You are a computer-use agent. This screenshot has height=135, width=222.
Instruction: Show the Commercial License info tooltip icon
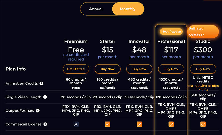coord(45,124)
